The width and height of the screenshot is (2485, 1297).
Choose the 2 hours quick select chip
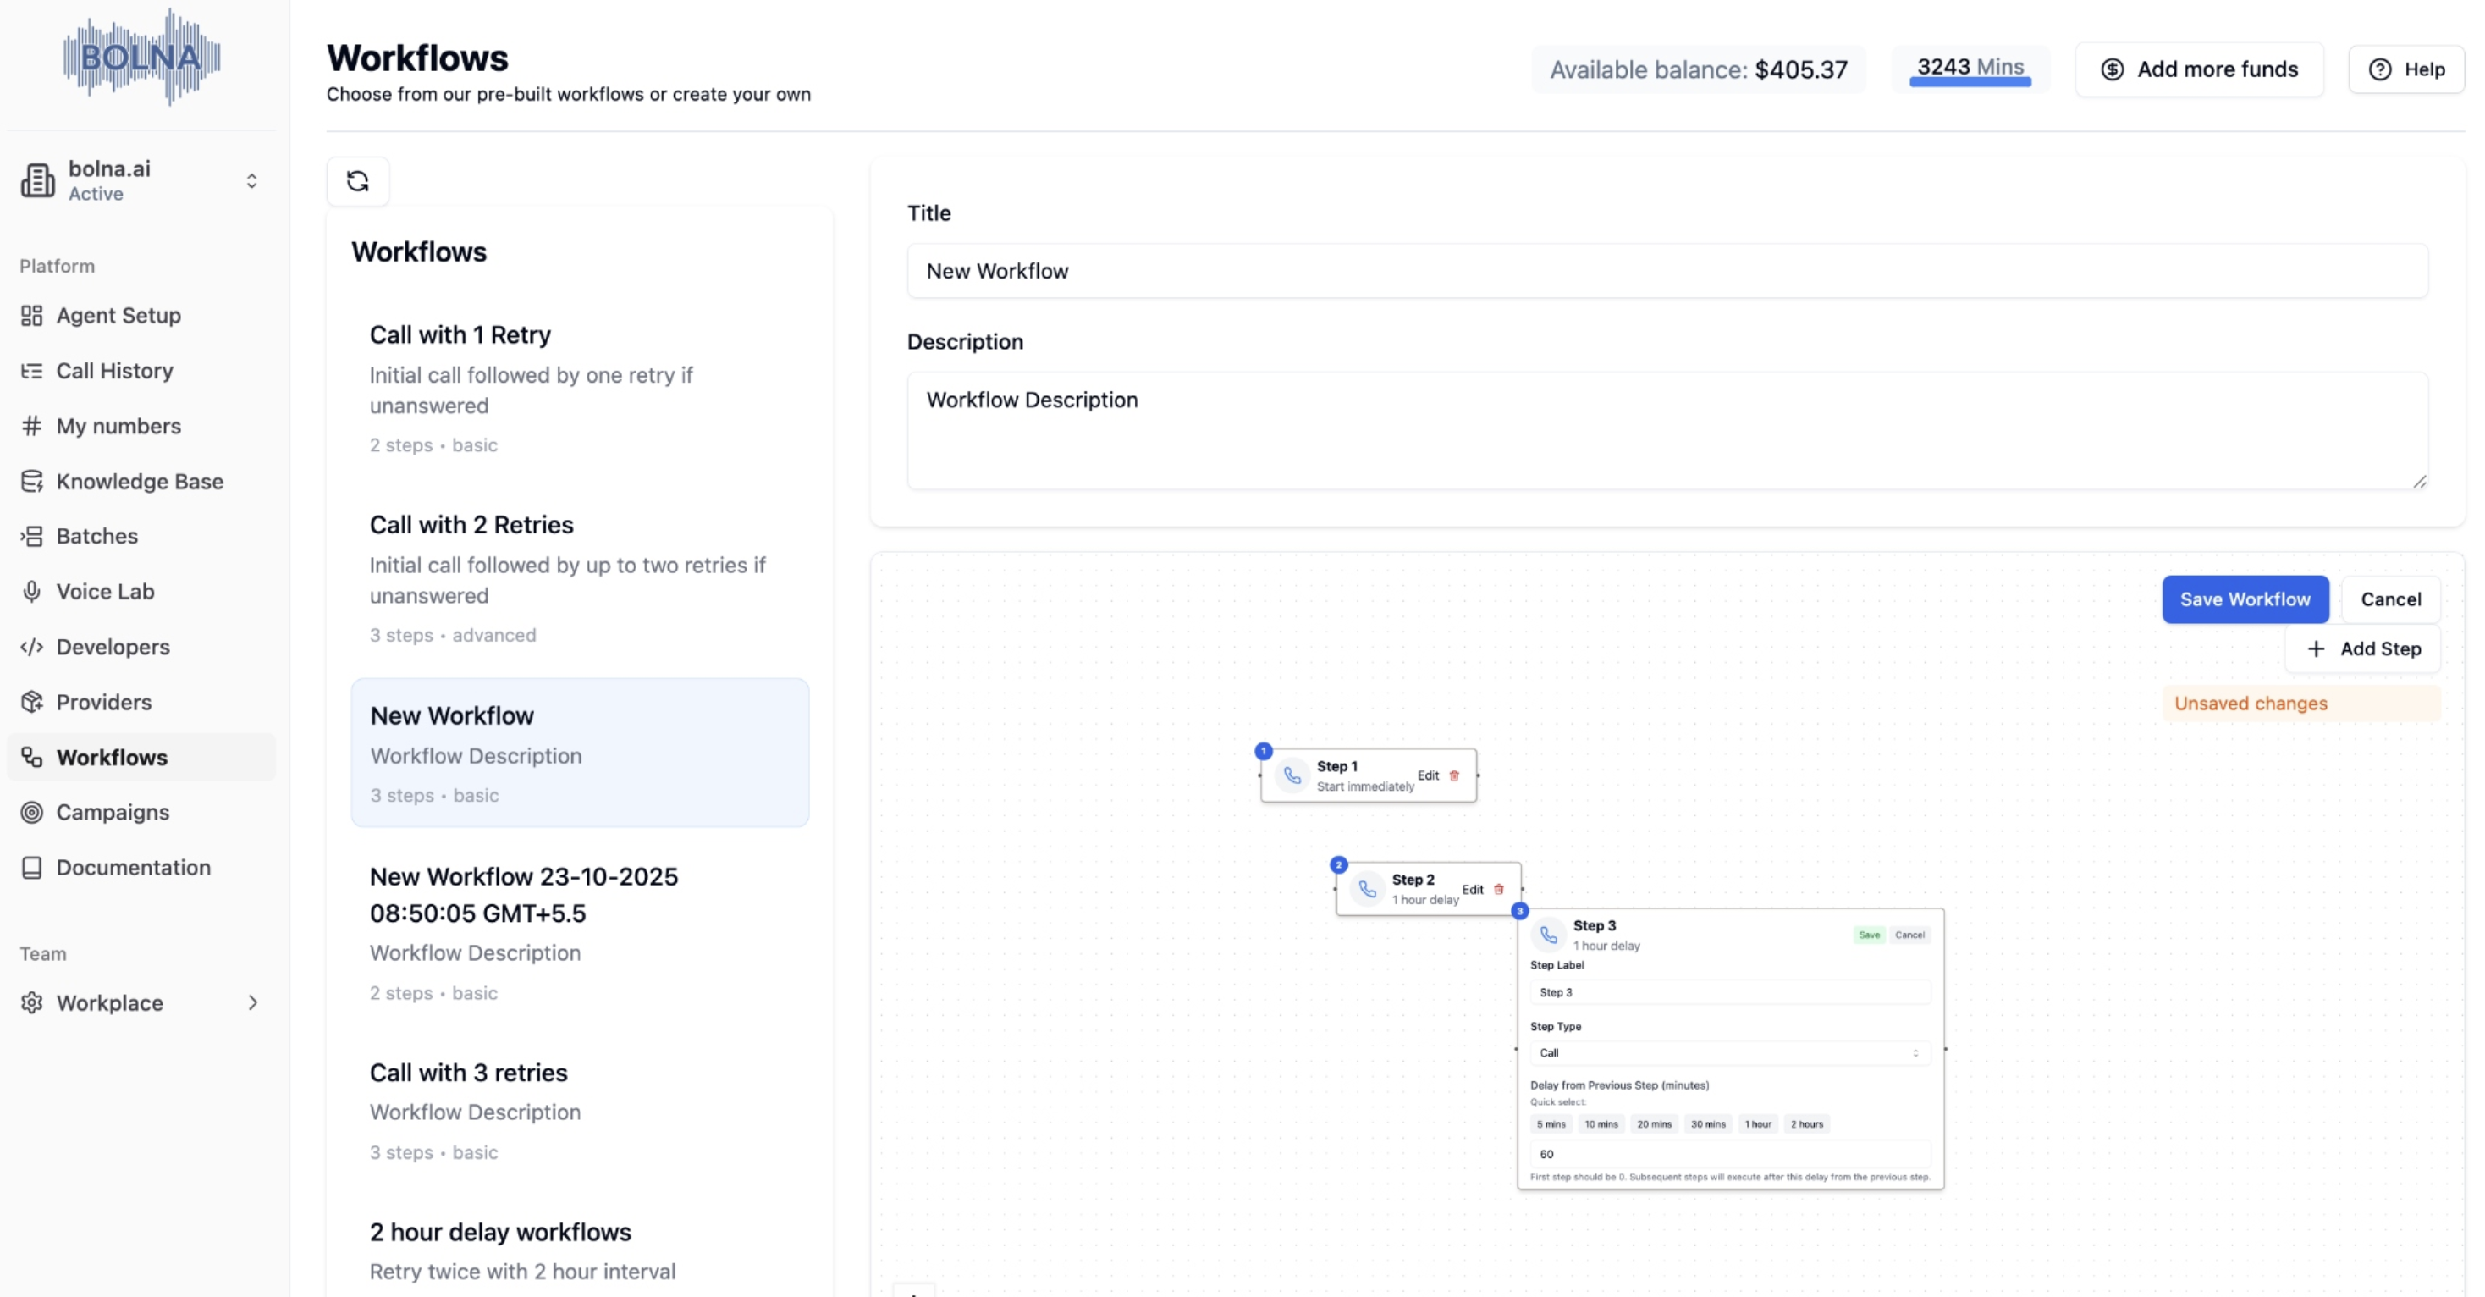[x=1806, y=1123]
